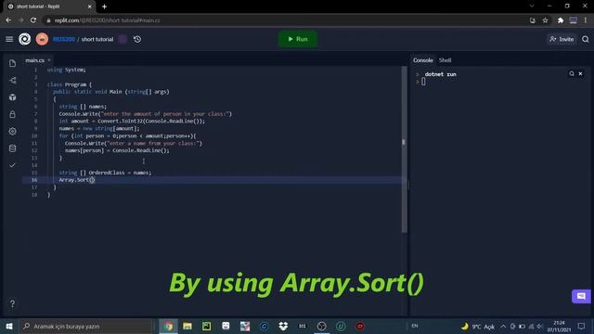Open the help question mark
Screen dimensions: 594x334
click(x=12, y=303)
